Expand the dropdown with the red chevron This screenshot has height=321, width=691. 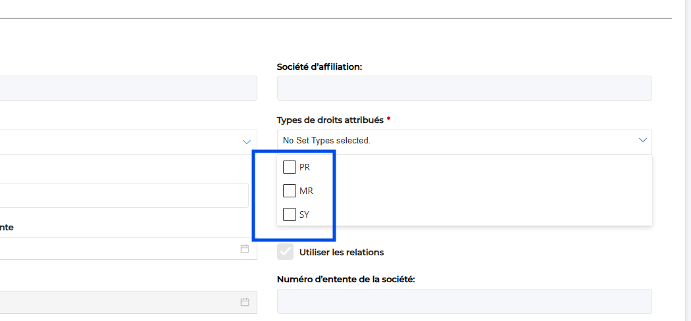tap(247, 142)
